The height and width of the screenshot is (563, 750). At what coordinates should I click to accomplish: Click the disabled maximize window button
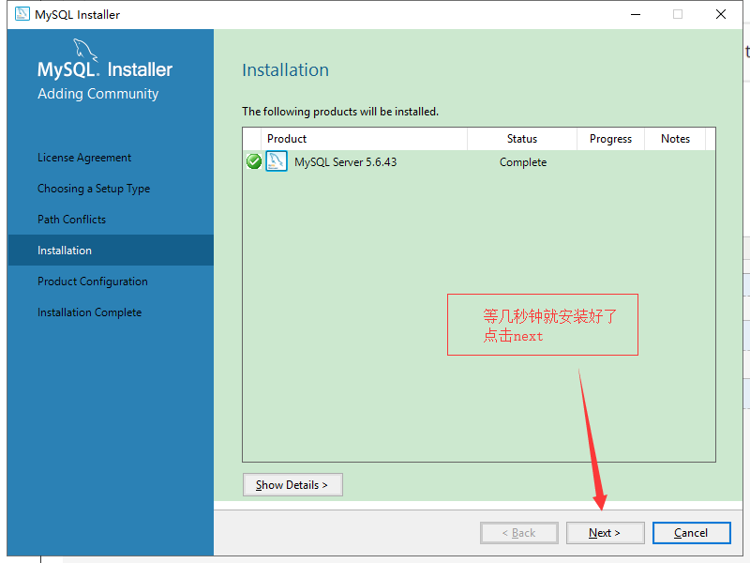(678, 14)
